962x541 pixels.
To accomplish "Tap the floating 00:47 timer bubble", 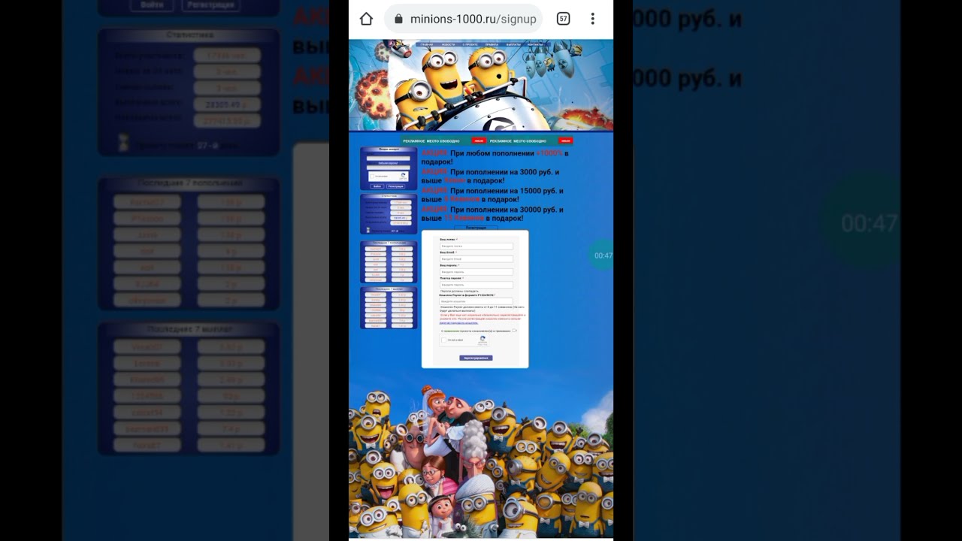I will 601,255.
